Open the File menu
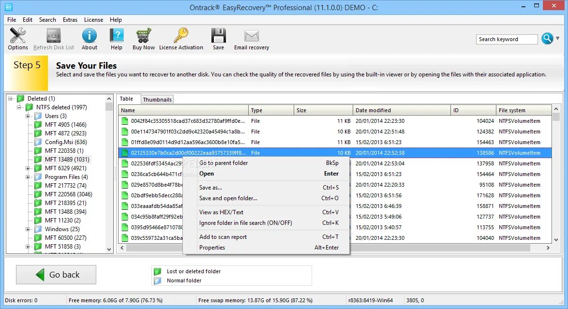The height and width of the screenshot is (309, 568). (x=12, y=19)
